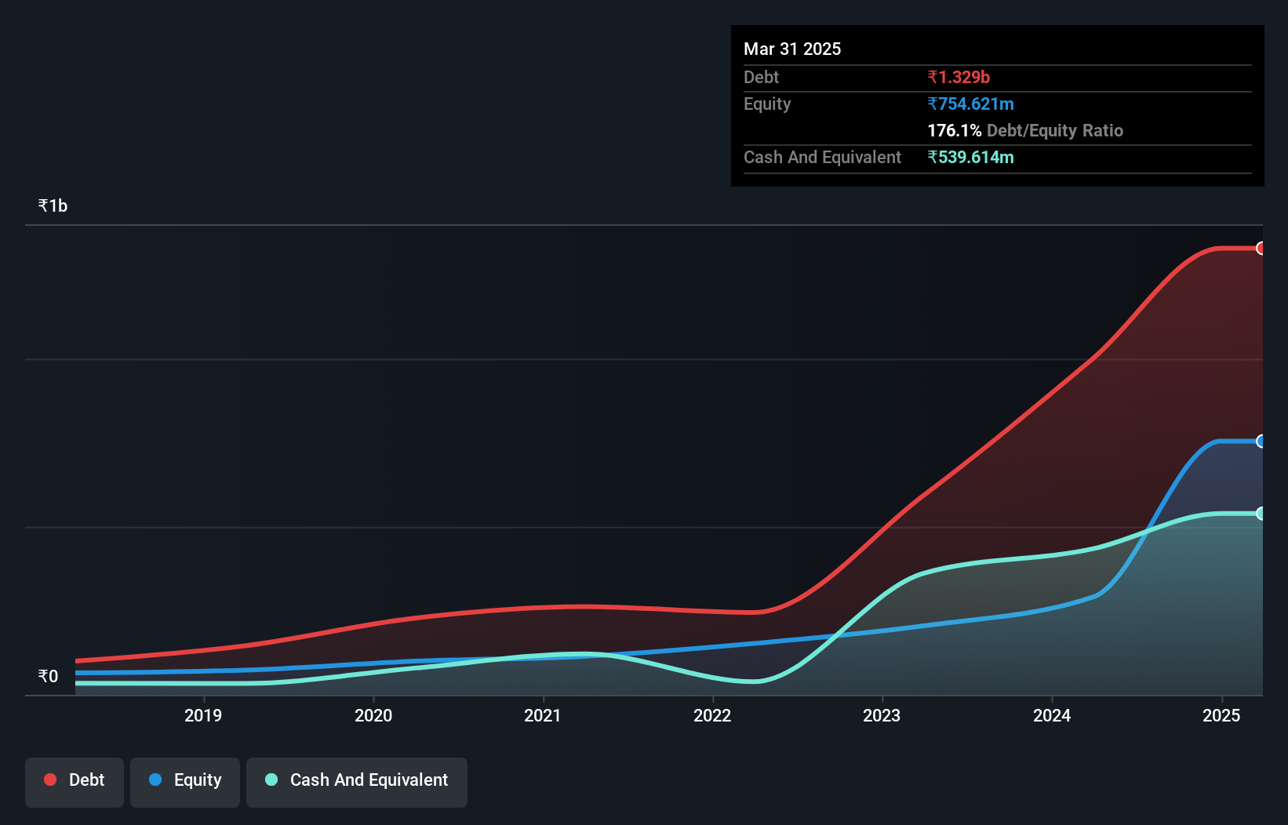1288x825 pixels.
Task: Toggle visibility of the Equity series
Action: pos(184,780)
